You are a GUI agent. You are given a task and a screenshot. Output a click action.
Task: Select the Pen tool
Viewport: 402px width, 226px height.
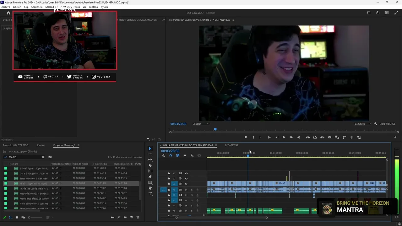pyautogui.click(x=150, y=177)
